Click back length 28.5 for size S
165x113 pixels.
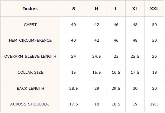[73, 89]
